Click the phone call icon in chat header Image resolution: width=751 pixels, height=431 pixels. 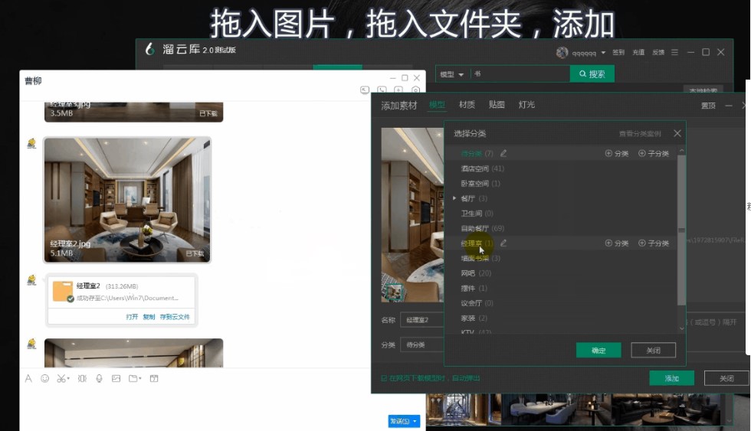click(x=382, y=90)
